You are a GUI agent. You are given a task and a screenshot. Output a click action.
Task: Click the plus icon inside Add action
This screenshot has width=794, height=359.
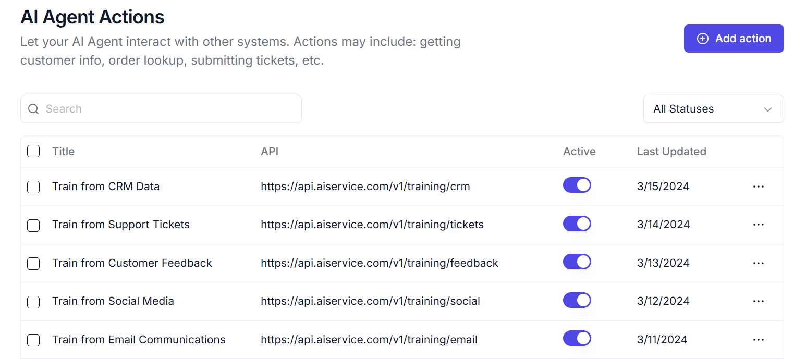703,38
